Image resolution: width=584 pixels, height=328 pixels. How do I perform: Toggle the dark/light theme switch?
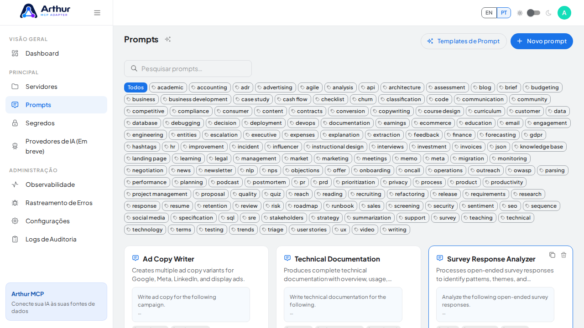(533, 13)
